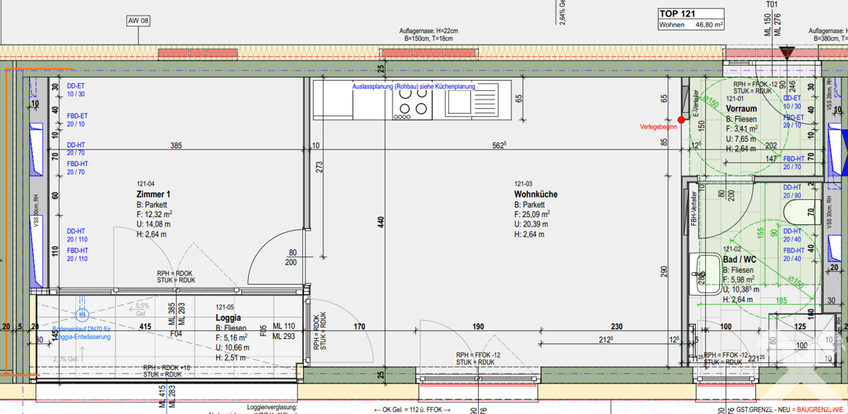Click the 'U: 10,66 m' perimeter value
This screenshot has height=414, width=848.
tap(232, 347)
